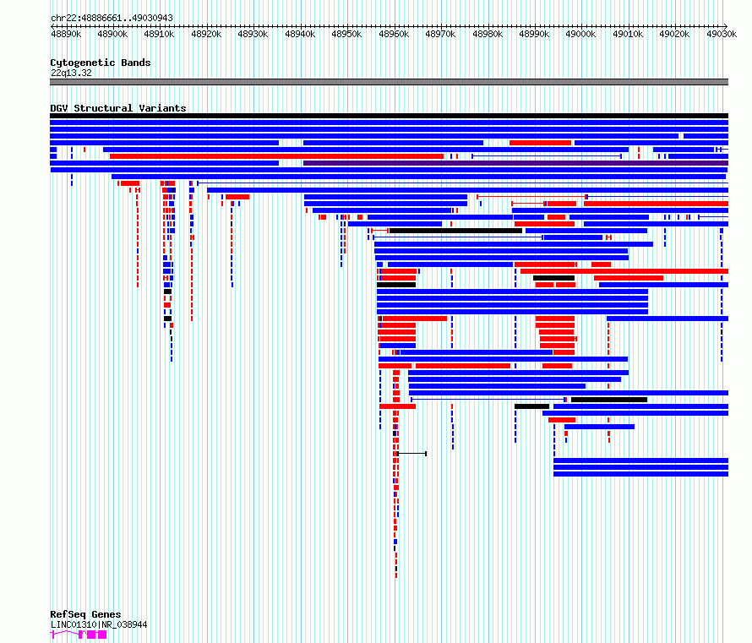The image size is (752, 643).
Task: Click the 48950k ruler label
Action: click(x=346, y=34)
